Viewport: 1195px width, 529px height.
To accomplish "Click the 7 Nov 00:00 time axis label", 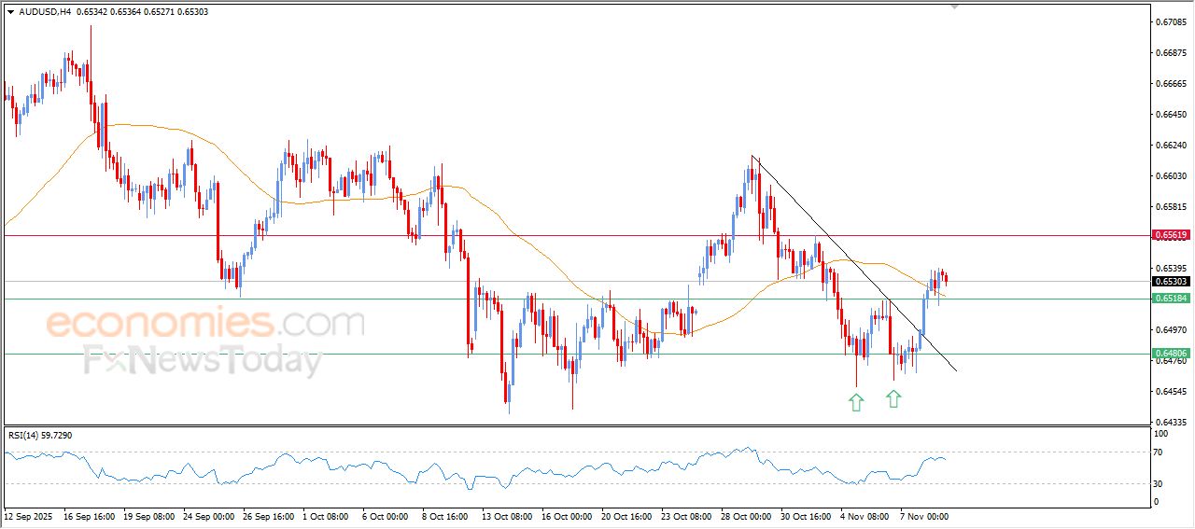I will pyautogui.click(x=924, y=516).
